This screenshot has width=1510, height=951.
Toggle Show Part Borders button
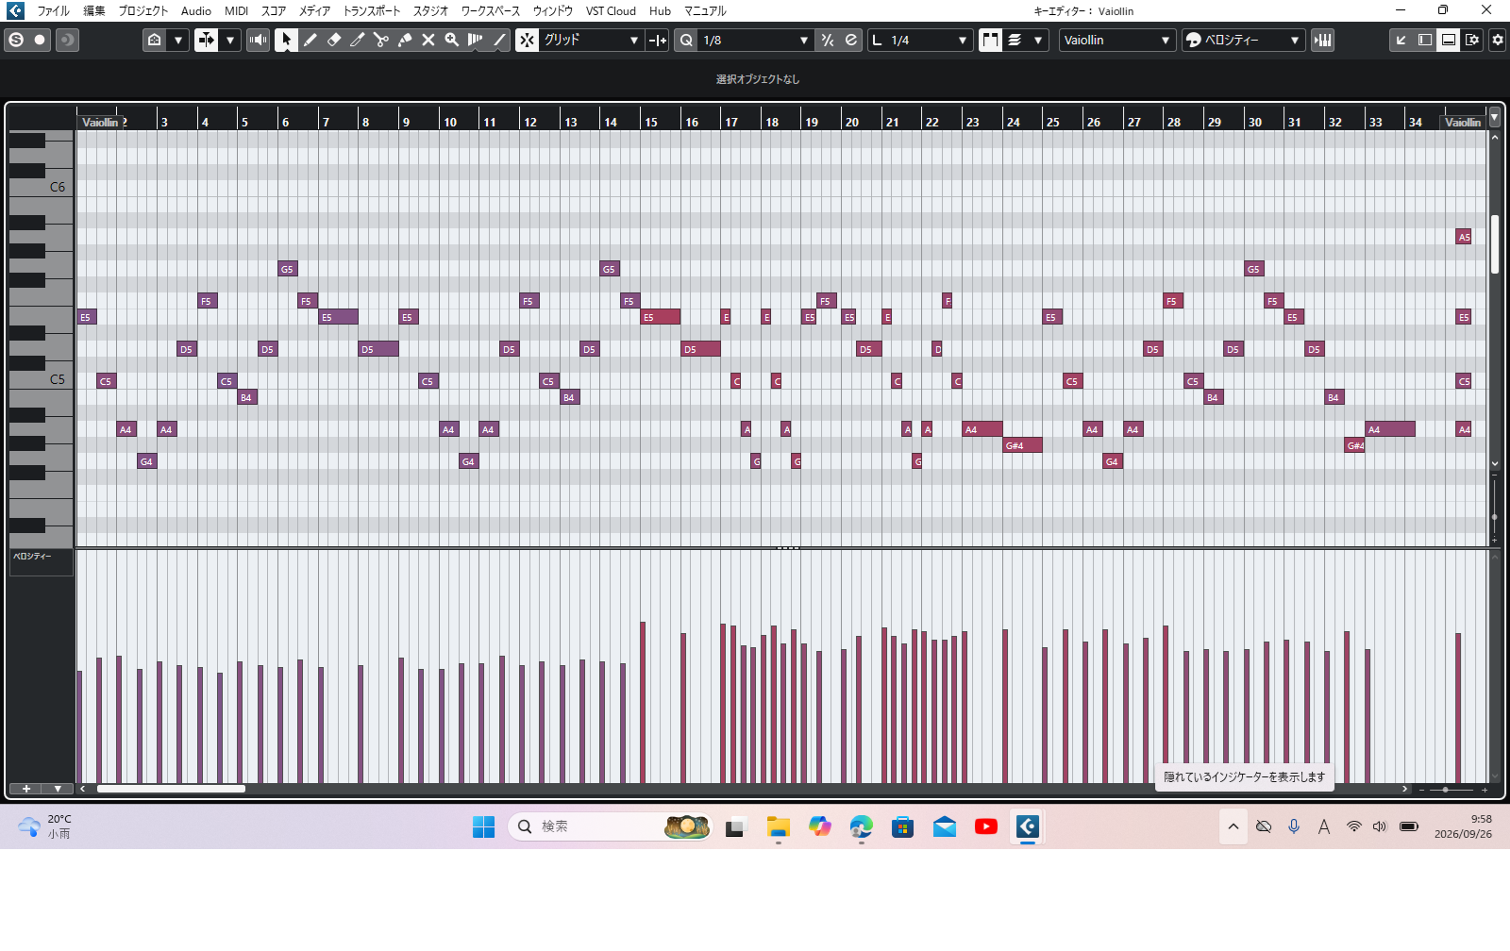click(990, 40)
